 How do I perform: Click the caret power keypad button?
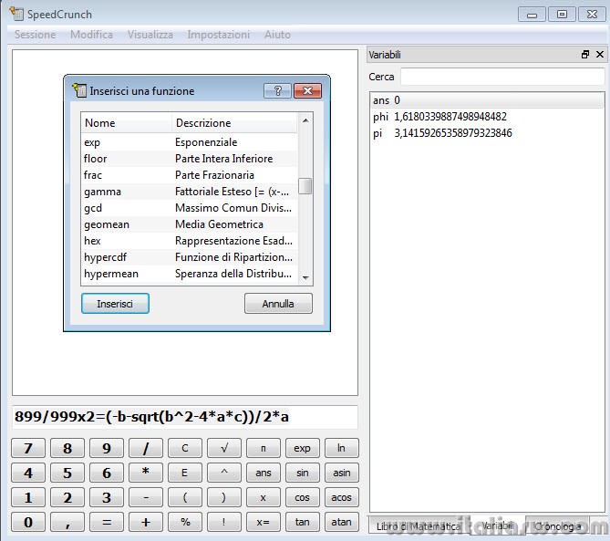point(224,473)
